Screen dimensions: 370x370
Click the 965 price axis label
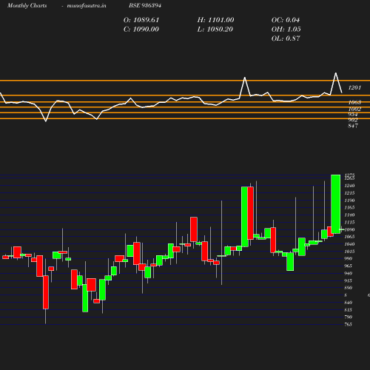coord(349,266)
